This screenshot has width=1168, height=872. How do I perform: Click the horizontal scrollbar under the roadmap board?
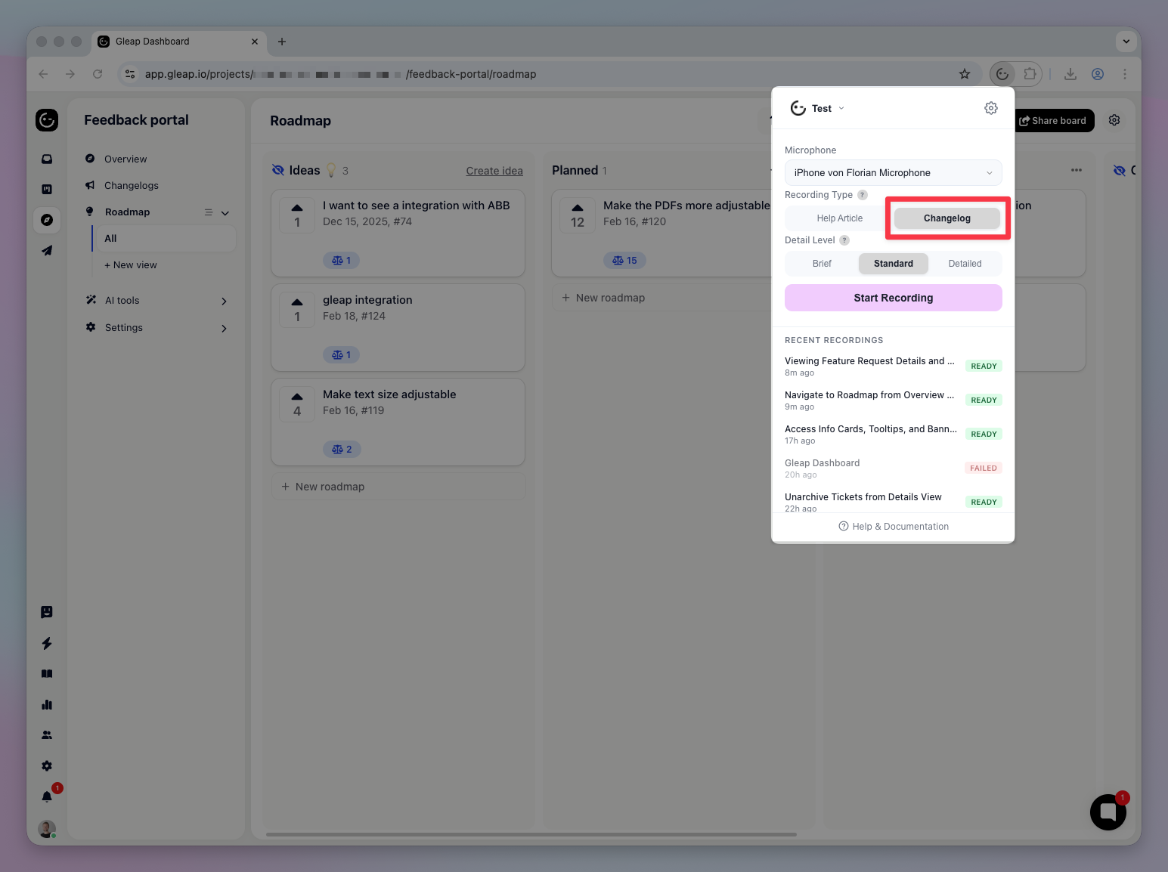click(531, 835)
